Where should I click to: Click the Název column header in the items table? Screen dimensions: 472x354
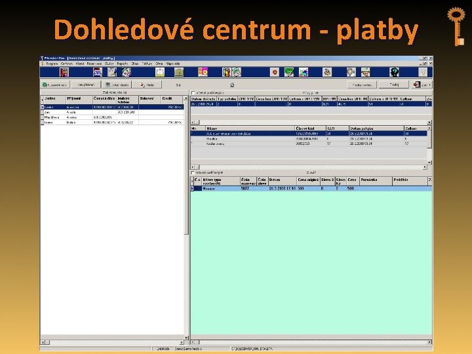(x=250, y=128)
